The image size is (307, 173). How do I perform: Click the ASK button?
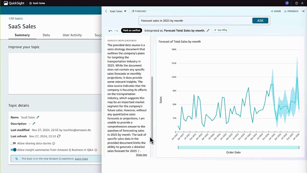[260, 21]
